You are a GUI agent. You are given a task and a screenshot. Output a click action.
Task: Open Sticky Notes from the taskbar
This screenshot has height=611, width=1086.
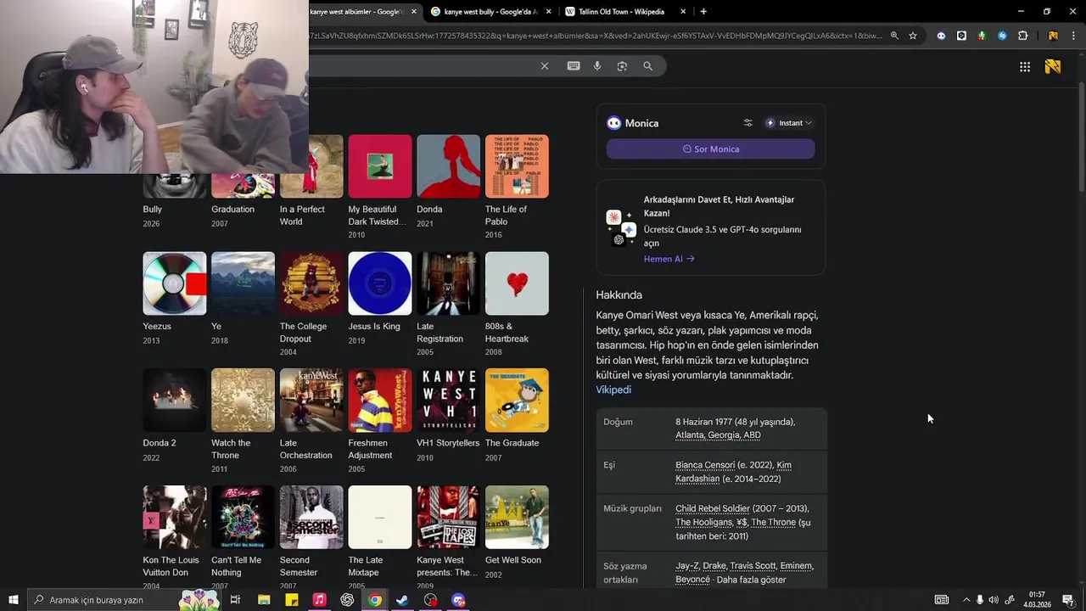pos(292,600)
